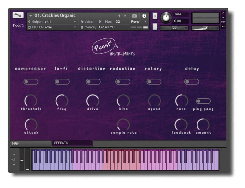Open the MIDI Ch omni dropdown
The image size is (245, 188).
click(x=52, y=27)
